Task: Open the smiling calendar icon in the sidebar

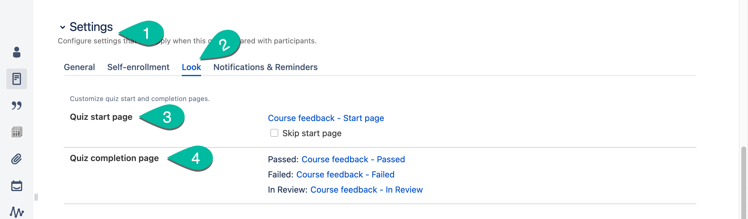Action: coord(17,186)
